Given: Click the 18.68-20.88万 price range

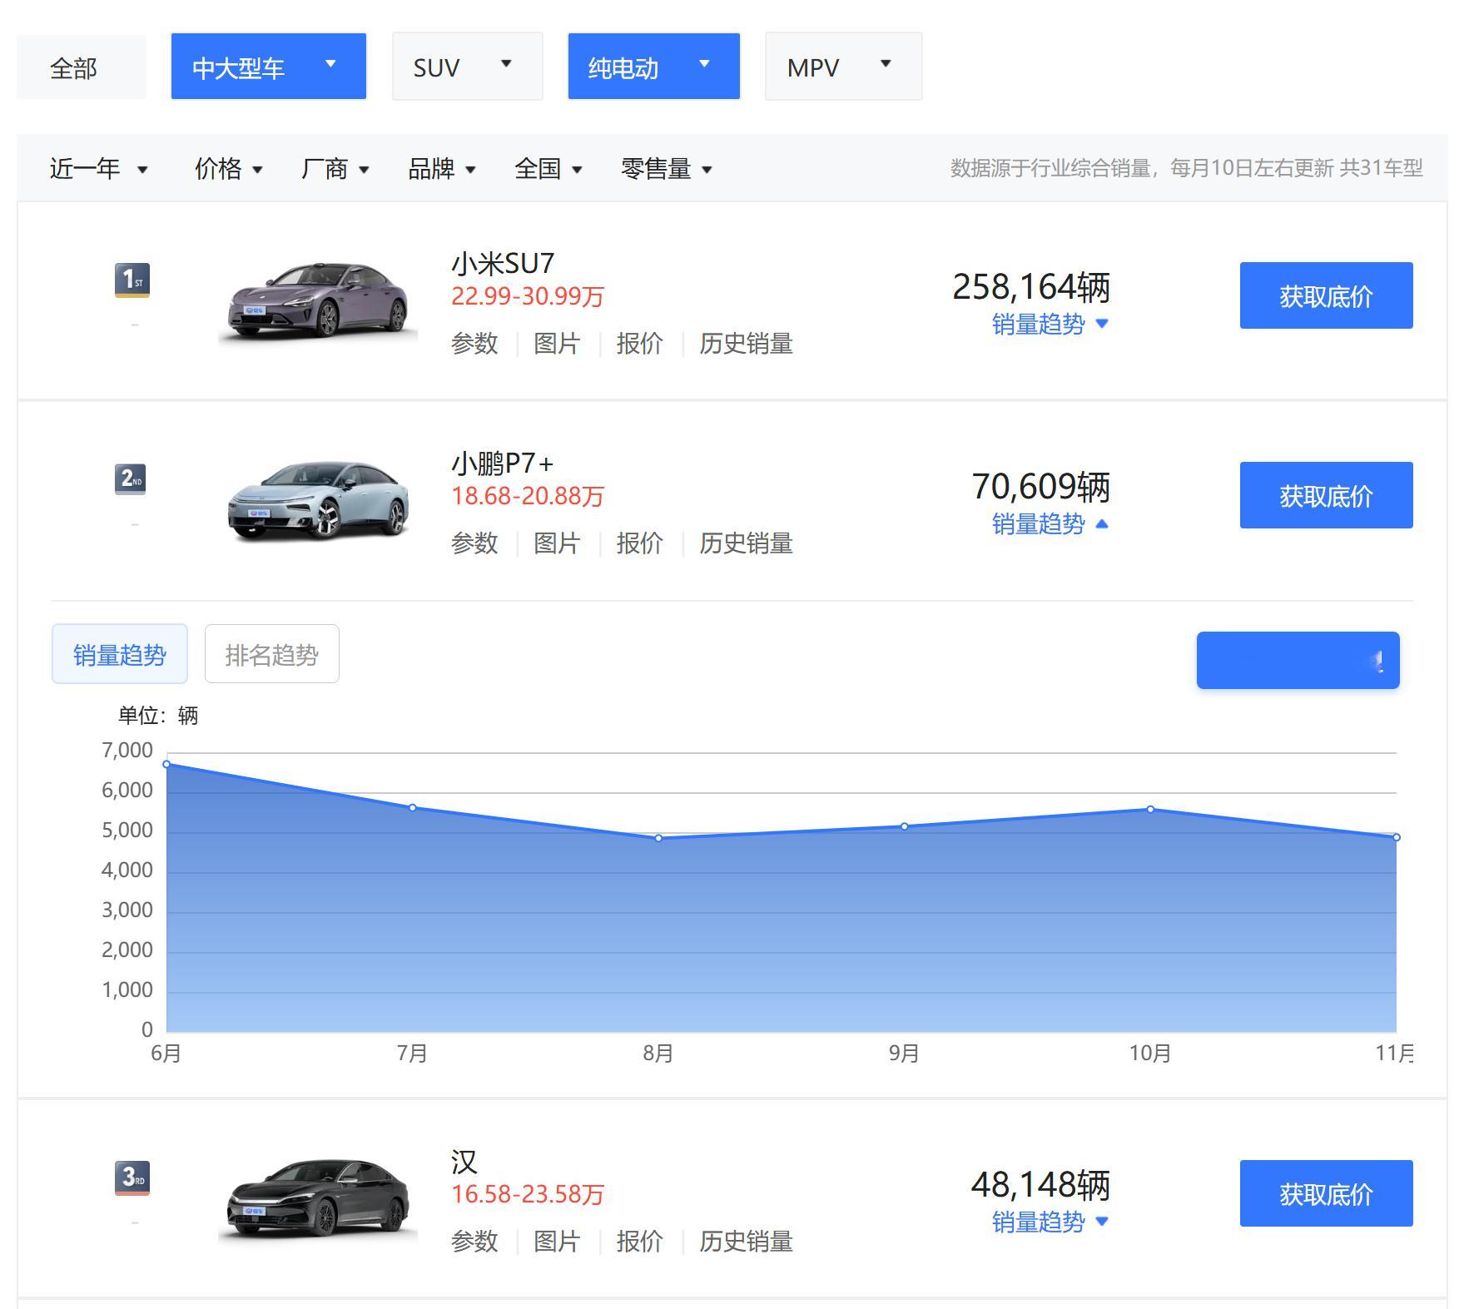Looking at the screenshot, I should [x=528, y=496].
